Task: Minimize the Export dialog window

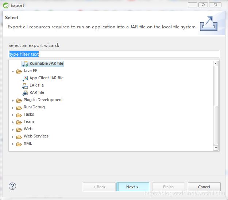Action: [x=193, y=5]
